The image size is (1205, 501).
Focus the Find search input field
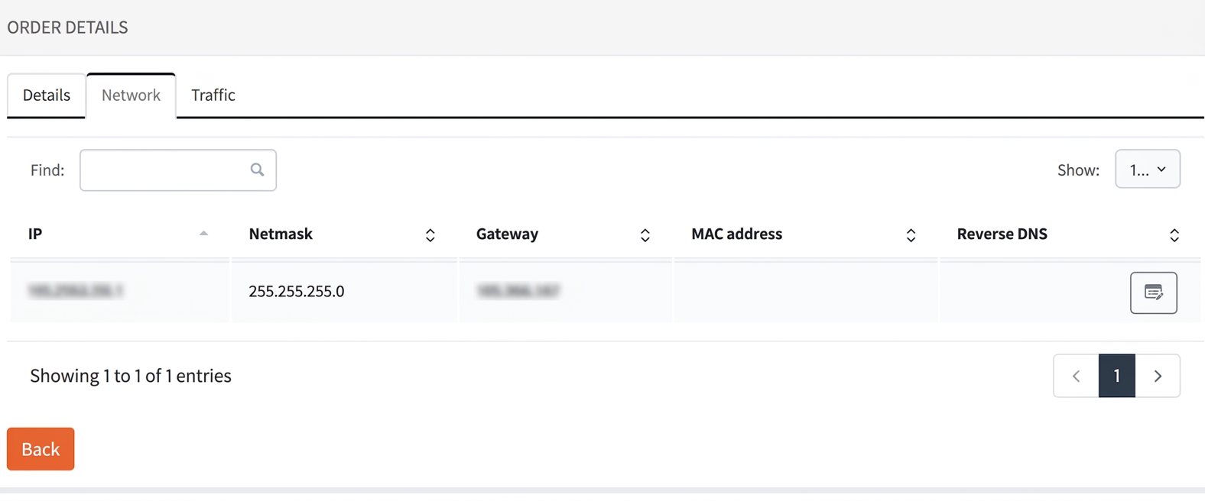[178, 170]
